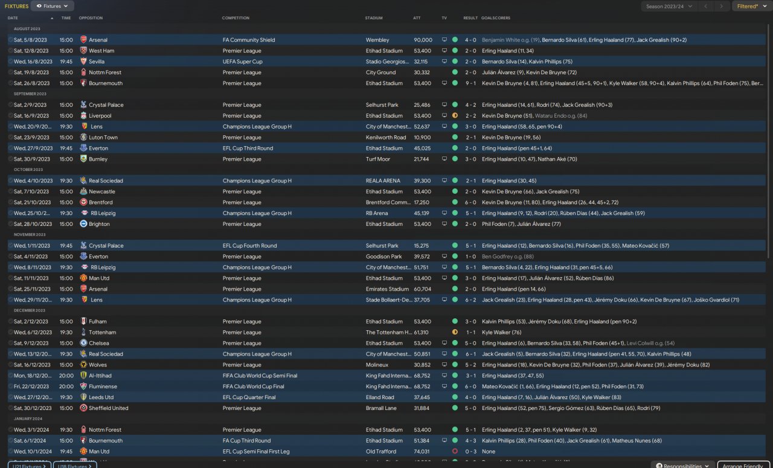
Task: Click the Man Utd badge in the 11/11/2023 row
Action: 83,278
